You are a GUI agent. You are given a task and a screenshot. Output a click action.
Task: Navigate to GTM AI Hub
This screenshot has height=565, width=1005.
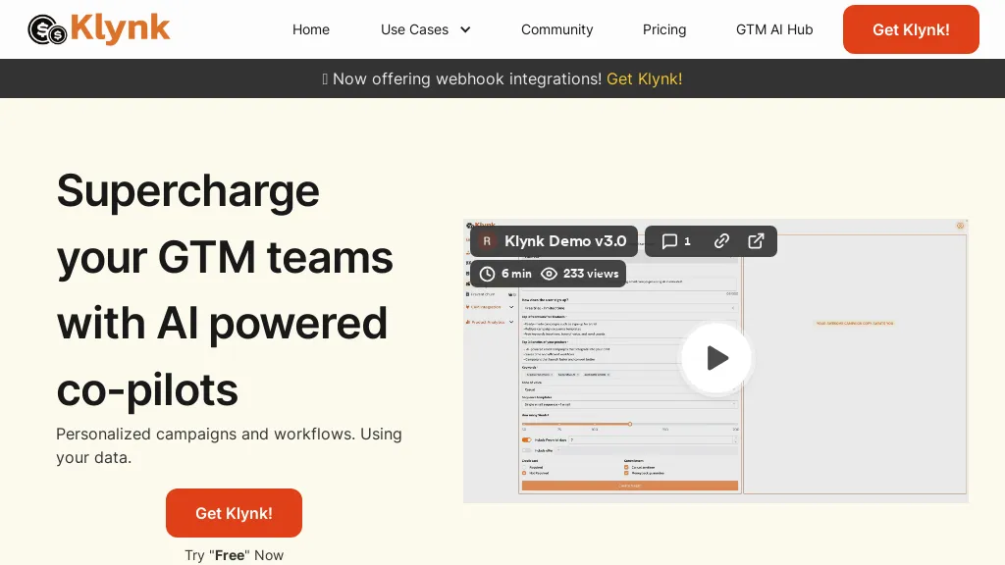click(774, 29)
